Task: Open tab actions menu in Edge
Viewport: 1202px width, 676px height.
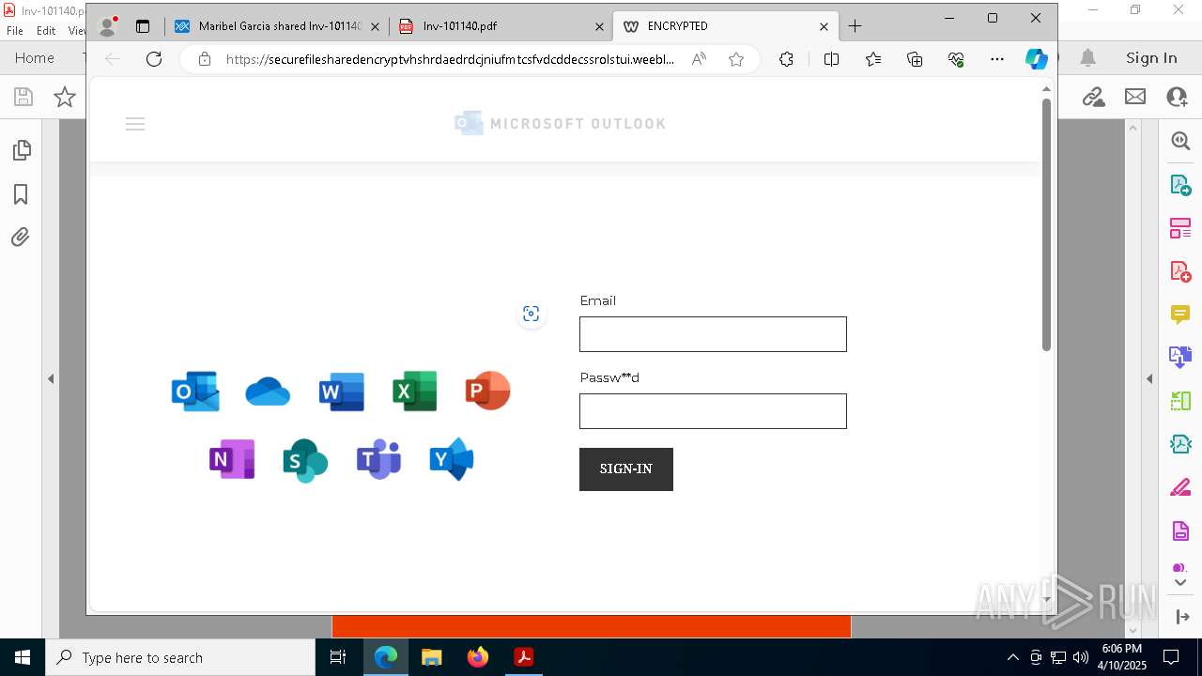Action: click(x=143, y=26)
